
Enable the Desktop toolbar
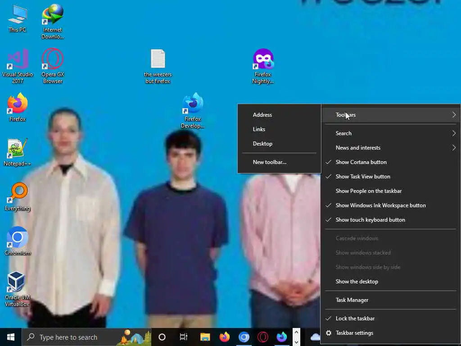[279, 144]
